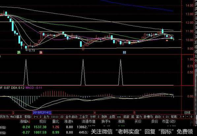Sort by the 涨幅% column header
This screenshot has height=136, width=197.
(x=25, y=121)
